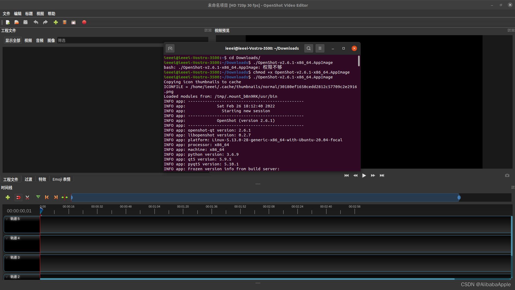Select the 视频 filter button
Viewport: 515px width, 290px height.
[28, 41]
